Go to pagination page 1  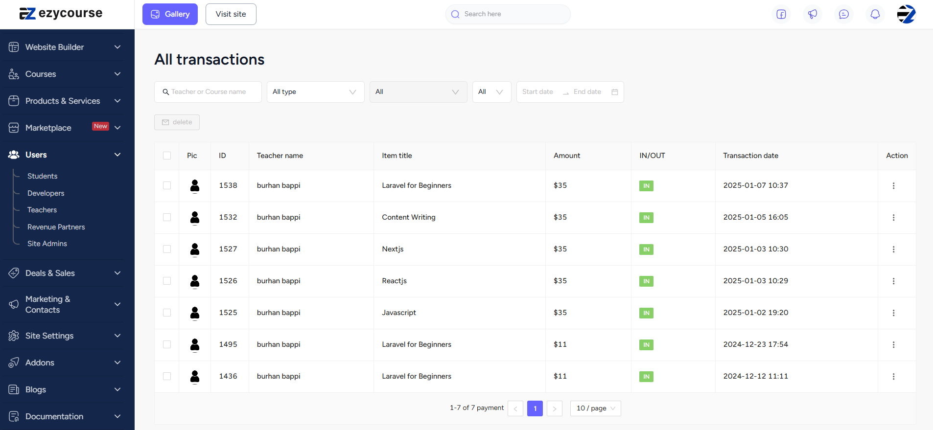[535, 408]
